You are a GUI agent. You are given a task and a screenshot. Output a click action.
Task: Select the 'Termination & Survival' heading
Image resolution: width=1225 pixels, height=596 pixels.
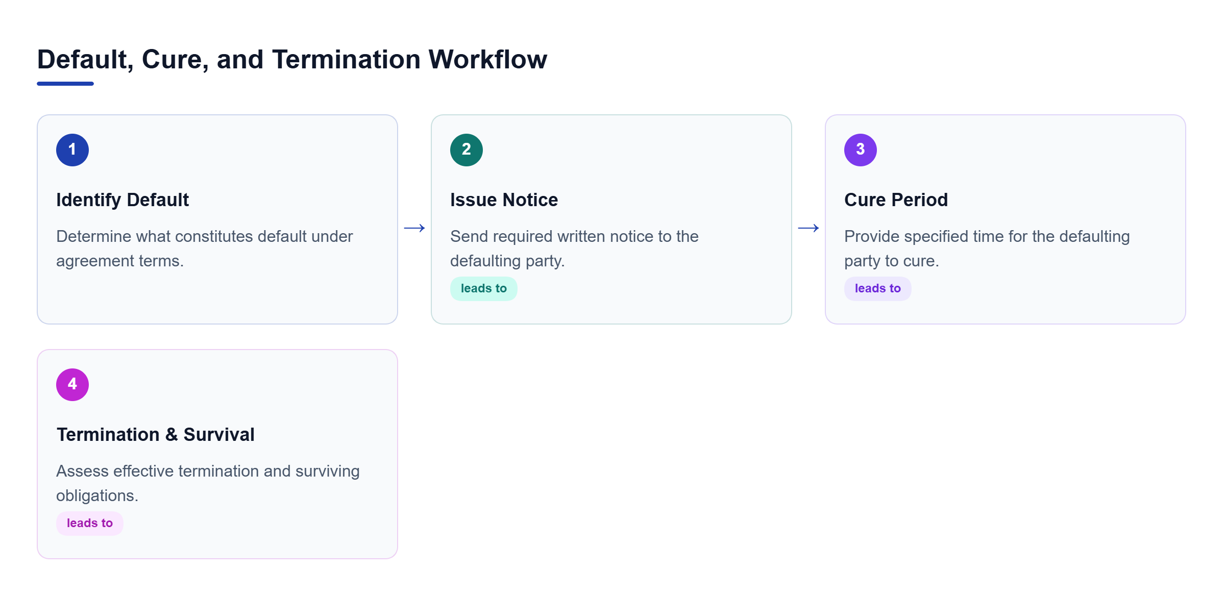(155, 435)
